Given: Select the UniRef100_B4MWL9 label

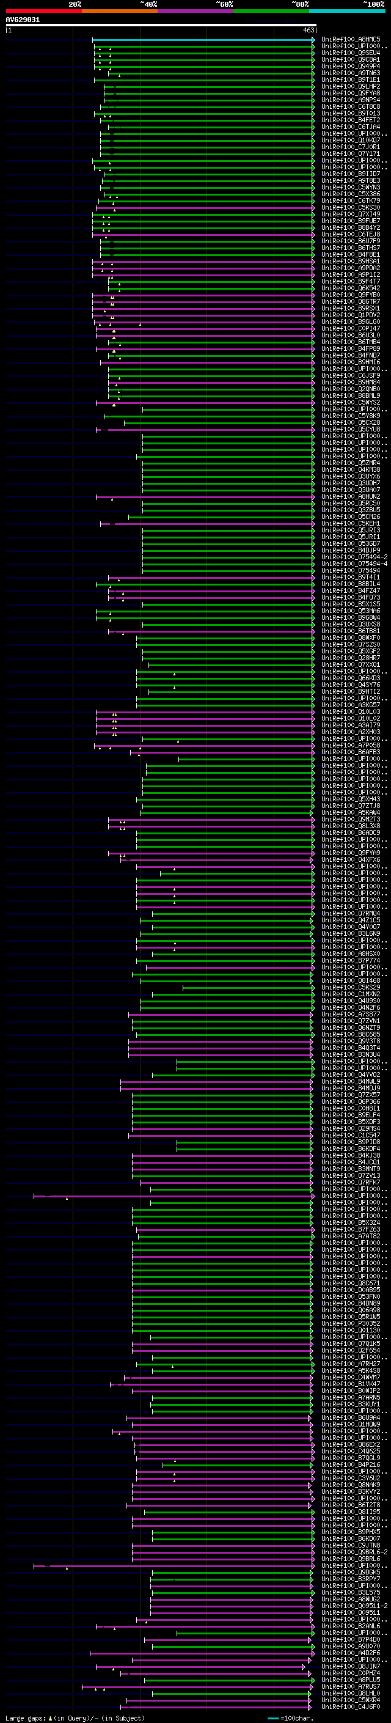Looking at the screenshot, I should point(351,1082).
